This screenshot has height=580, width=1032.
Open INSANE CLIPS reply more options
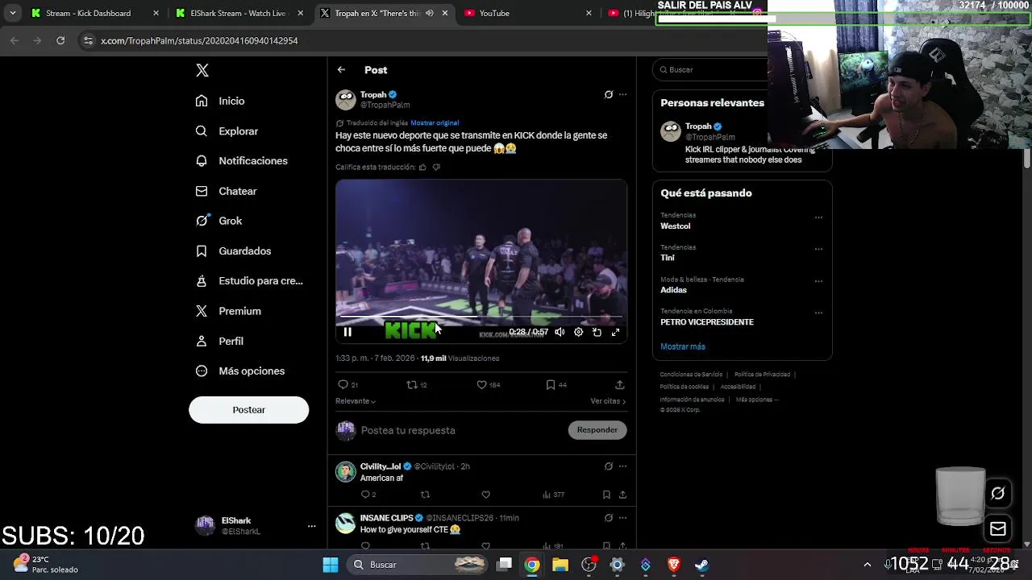(x=622, y=518)
